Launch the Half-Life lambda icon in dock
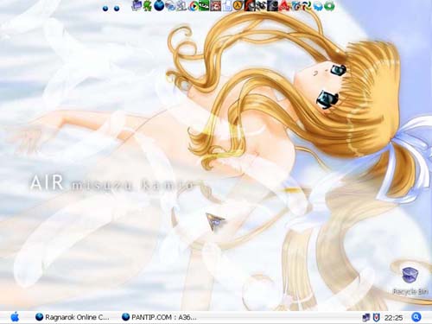 point(238,6)
